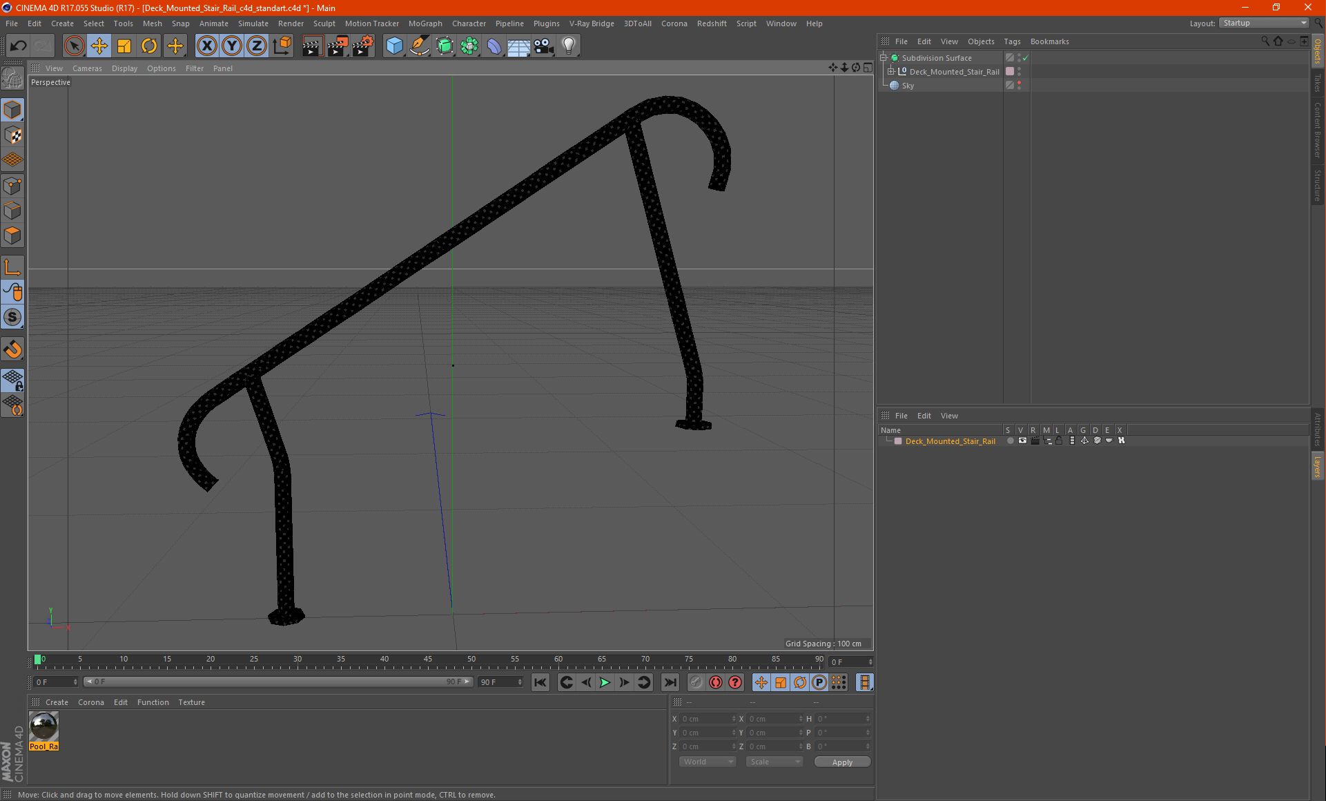The image size is (1326, 801).
Task: Open the World coordinate dropdown
Action: click(x=708, y=762)
